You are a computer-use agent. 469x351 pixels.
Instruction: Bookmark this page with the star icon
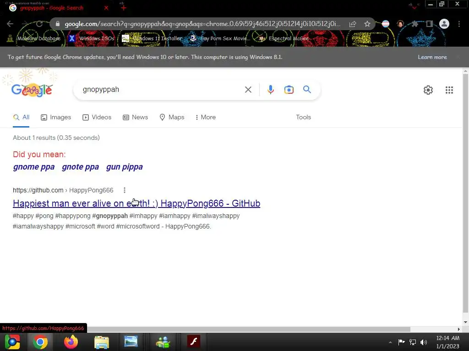tap(367, 24)
